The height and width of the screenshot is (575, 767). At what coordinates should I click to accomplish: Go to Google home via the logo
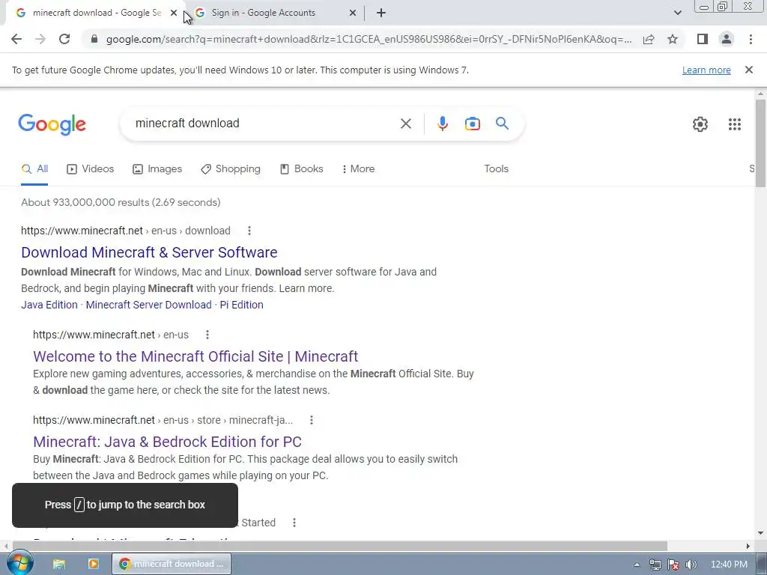point(52,124)
